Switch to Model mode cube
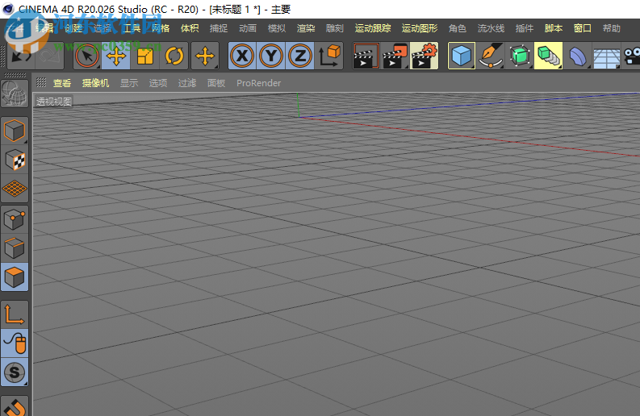The height and width of the screenshot is (416, 640). click(15, 131)
